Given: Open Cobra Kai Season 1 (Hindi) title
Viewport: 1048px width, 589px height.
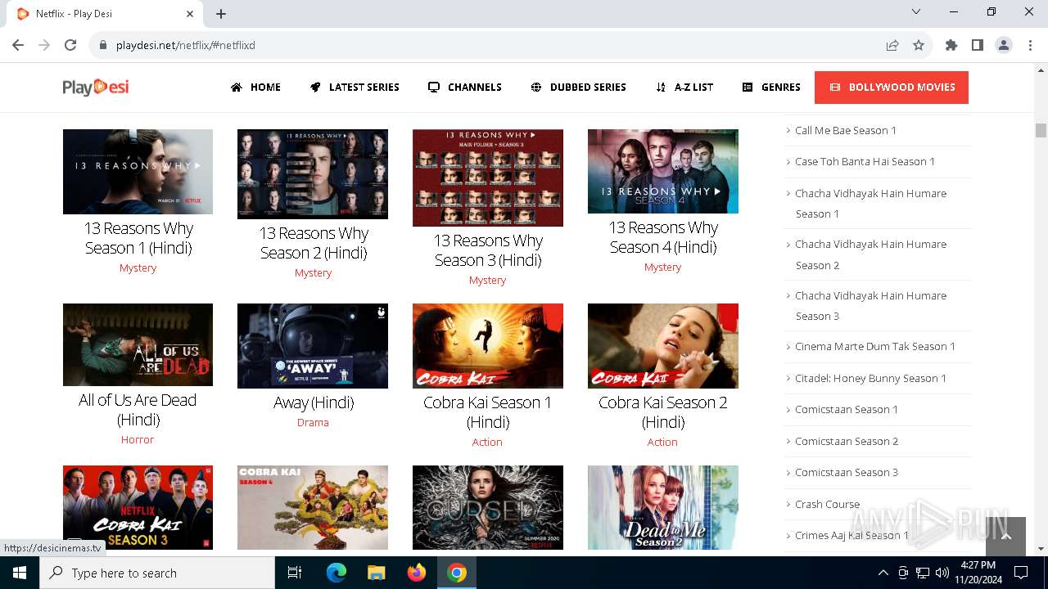Looking at the screenshot, I should pyautogui.click(x=487, y=412).
